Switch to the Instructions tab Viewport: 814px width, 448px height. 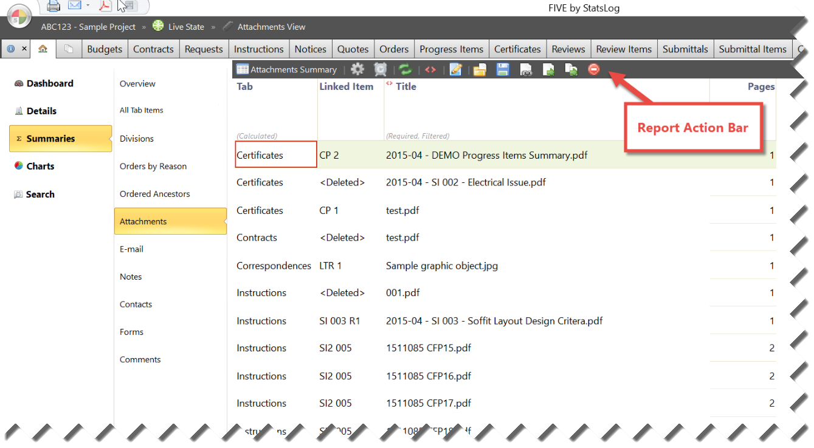pyautogui.click(x=259, y=49)
